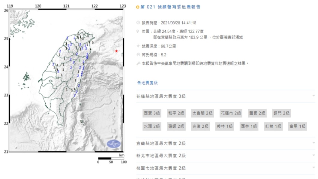Click the 北緯 24.54度 東經 122.77度 position text
This screenshot has height=179, width=318.
tap(178, 32)
